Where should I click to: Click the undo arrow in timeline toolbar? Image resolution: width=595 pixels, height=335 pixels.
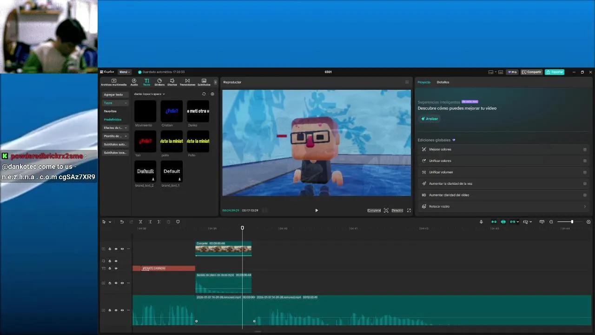point(122,222)
